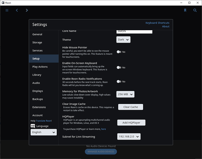Click the 'Subnet for Linn Streaming' label

79,137
